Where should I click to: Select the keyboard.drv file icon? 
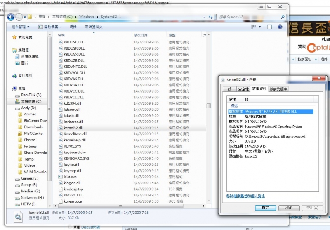tap(60, 152)
